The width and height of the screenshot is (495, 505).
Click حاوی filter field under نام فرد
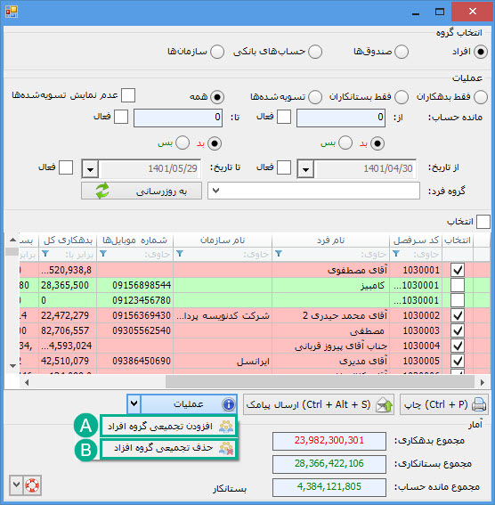[x=330, y=254]
